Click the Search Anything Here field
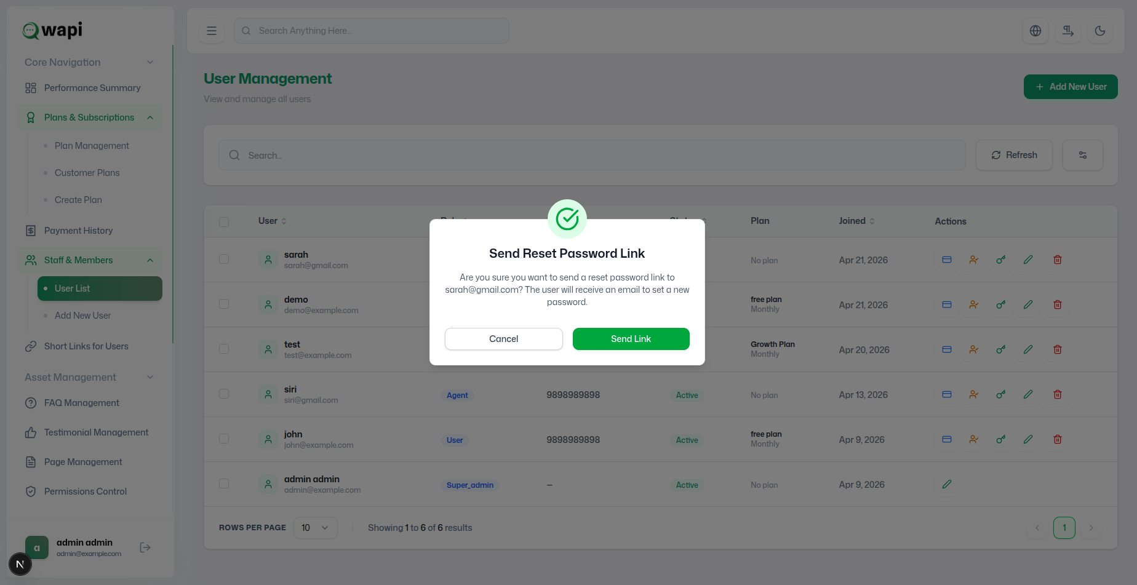The height and width of the screenshot is (585, 1137). [372, 31]
